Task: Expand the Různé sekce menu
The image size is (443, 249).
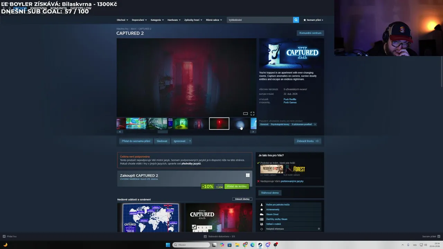Action: (x=214, y=20)
